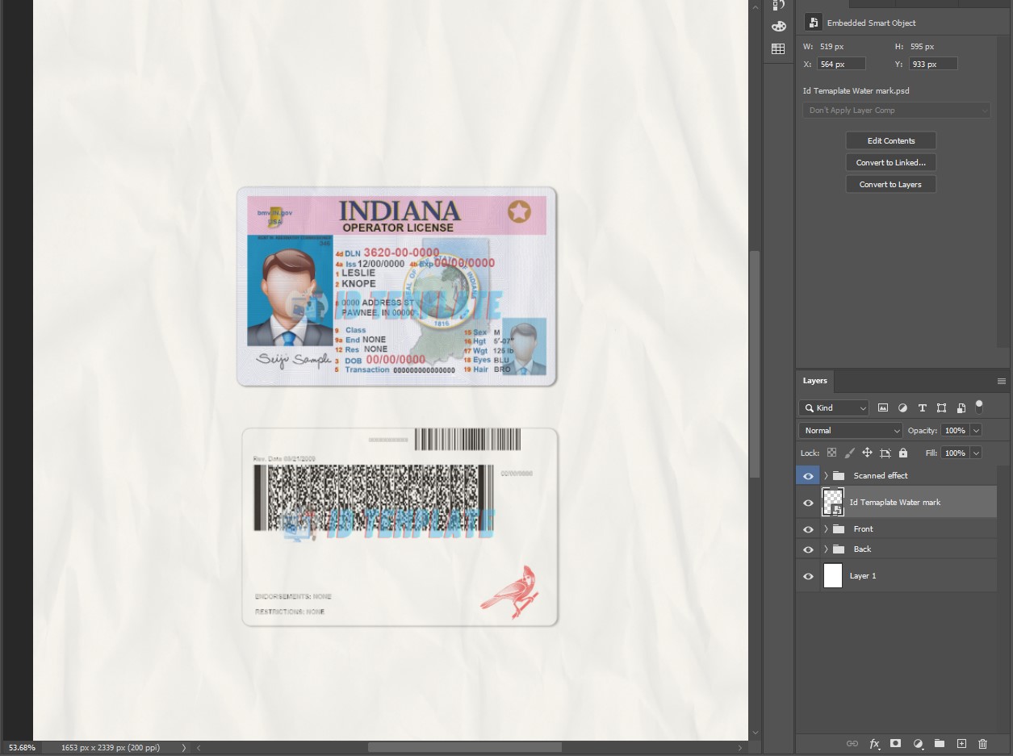Click the Opacity value field
The image size is (1013, 756).
[955, 431]
